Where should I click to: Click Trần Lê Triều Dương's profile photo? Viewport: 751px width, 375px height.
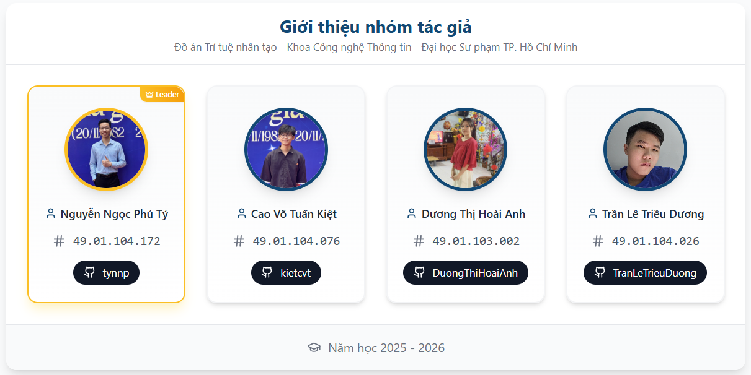pyautogui.click(x=645, y=149)
